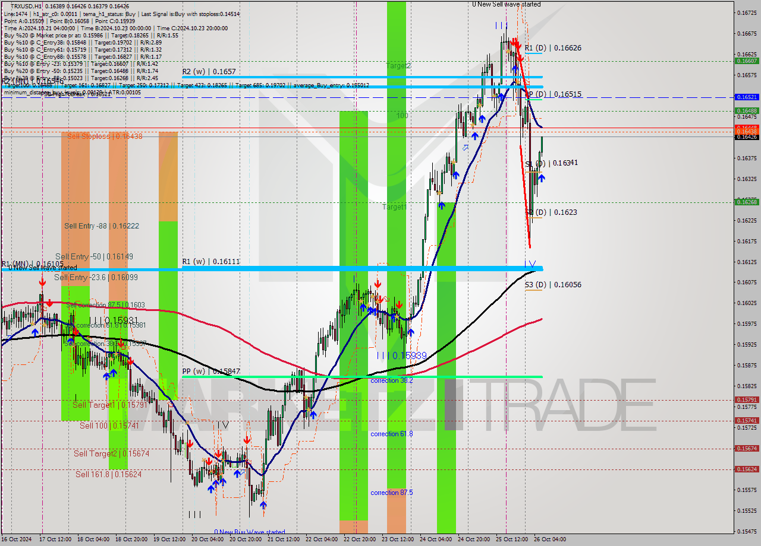Select the 'correction 61.8' label

click(x=391, y=434)
